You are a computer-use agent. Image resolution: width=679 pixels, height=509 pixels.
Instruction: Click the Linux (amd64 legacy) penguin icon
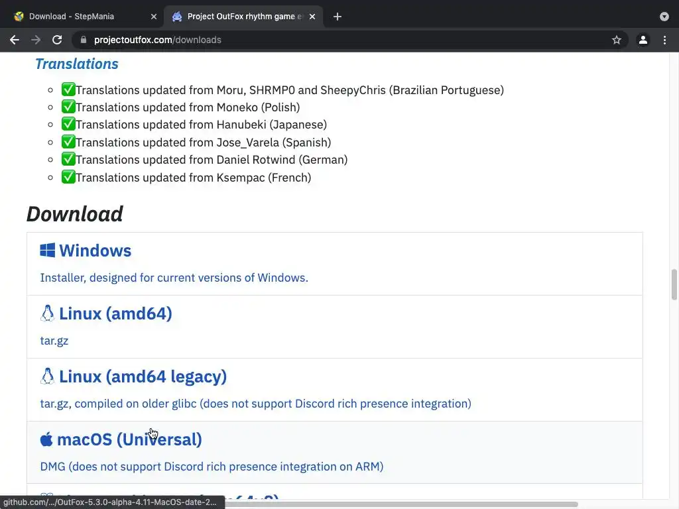(x=47, y=376)
